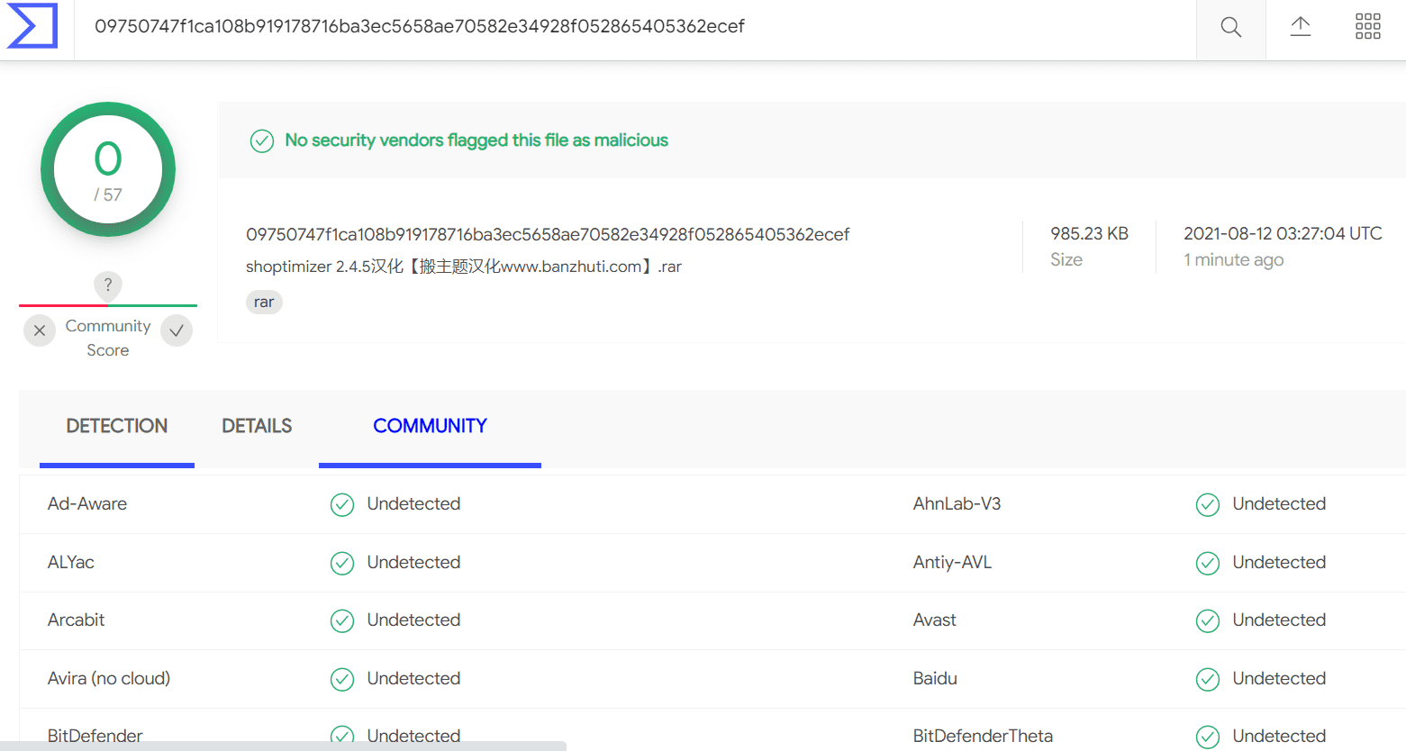The image size is (1406, 751).
Task: Click the Avira undetected check icon
Action: pos(342,679)
